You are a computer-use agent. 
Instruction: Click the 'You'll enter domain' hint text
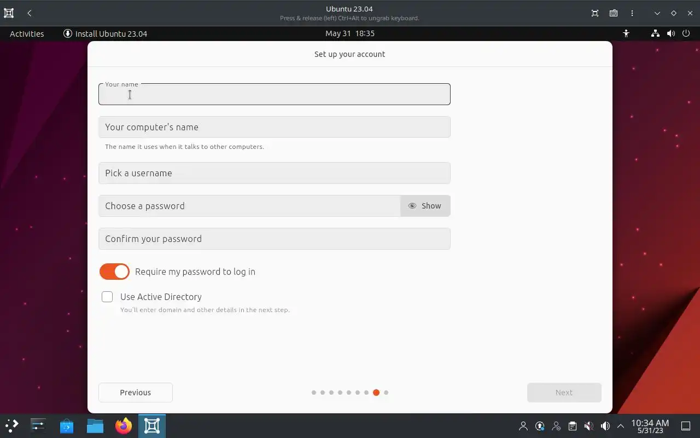click(205, 310)
